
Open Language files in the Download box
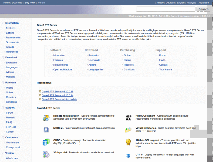click(x=96, y=69)
